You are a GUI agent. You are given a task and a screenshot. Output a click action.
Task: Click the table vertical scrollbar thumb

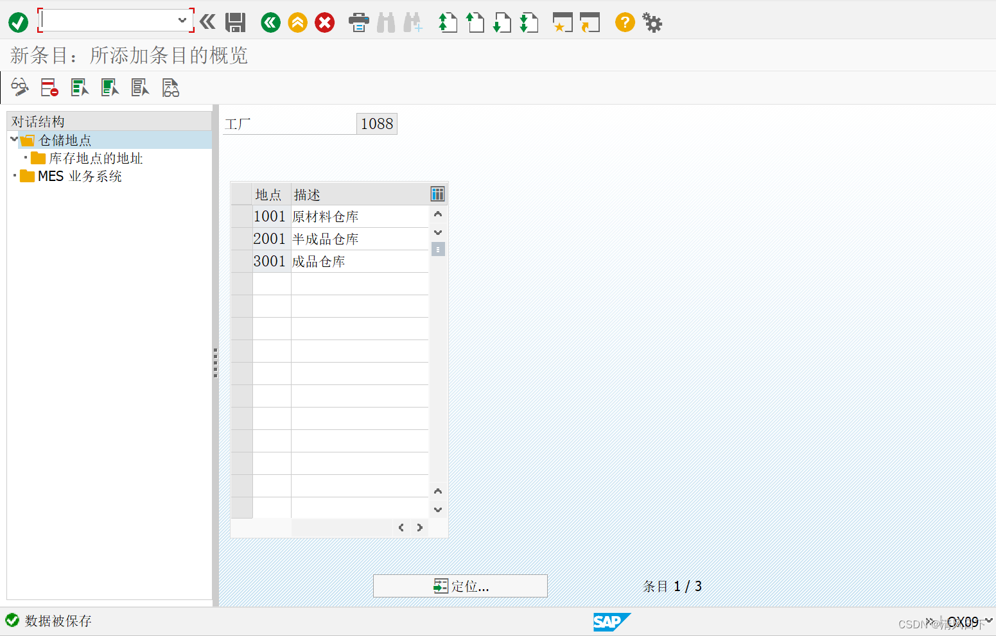(x=438, y=249)
